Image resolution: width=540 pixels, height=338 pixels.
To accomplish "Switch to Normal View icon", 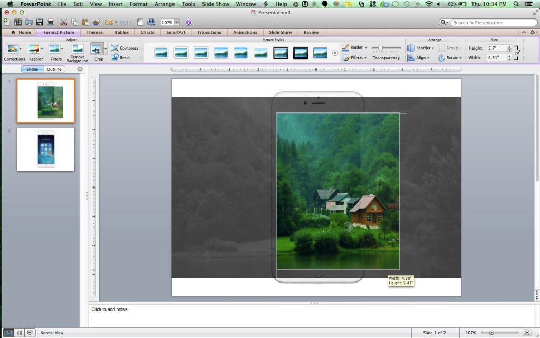I will point(8,333).
